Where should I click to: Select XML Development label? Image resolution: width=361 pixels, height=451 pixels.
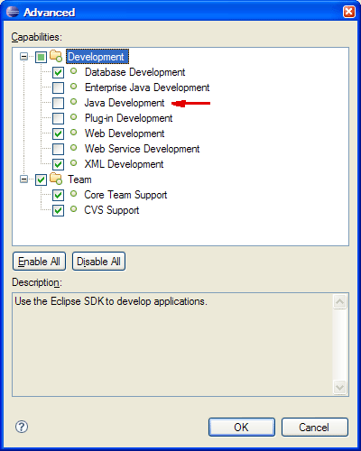pos(124,164)
